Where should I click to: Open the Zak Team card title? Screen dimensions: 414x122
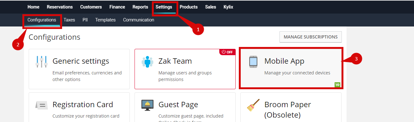(175, 61)
